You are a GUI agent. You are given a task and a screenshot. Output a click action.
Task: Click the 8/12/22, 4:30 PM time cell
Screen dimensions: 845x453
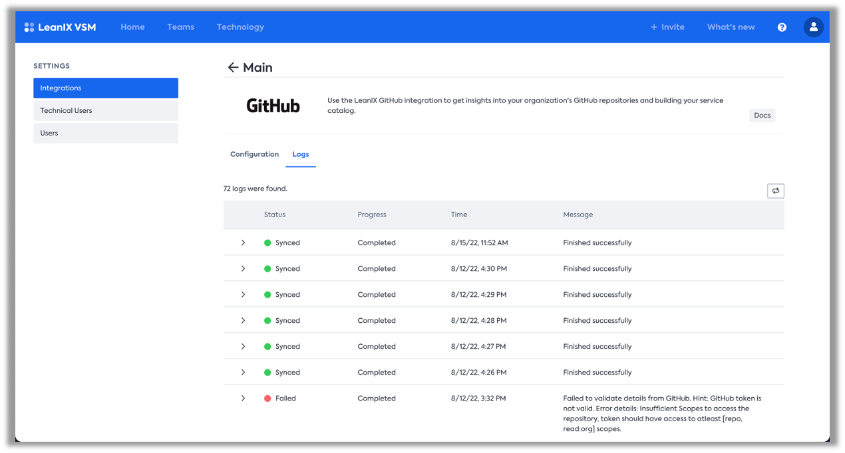click(479, 269)
